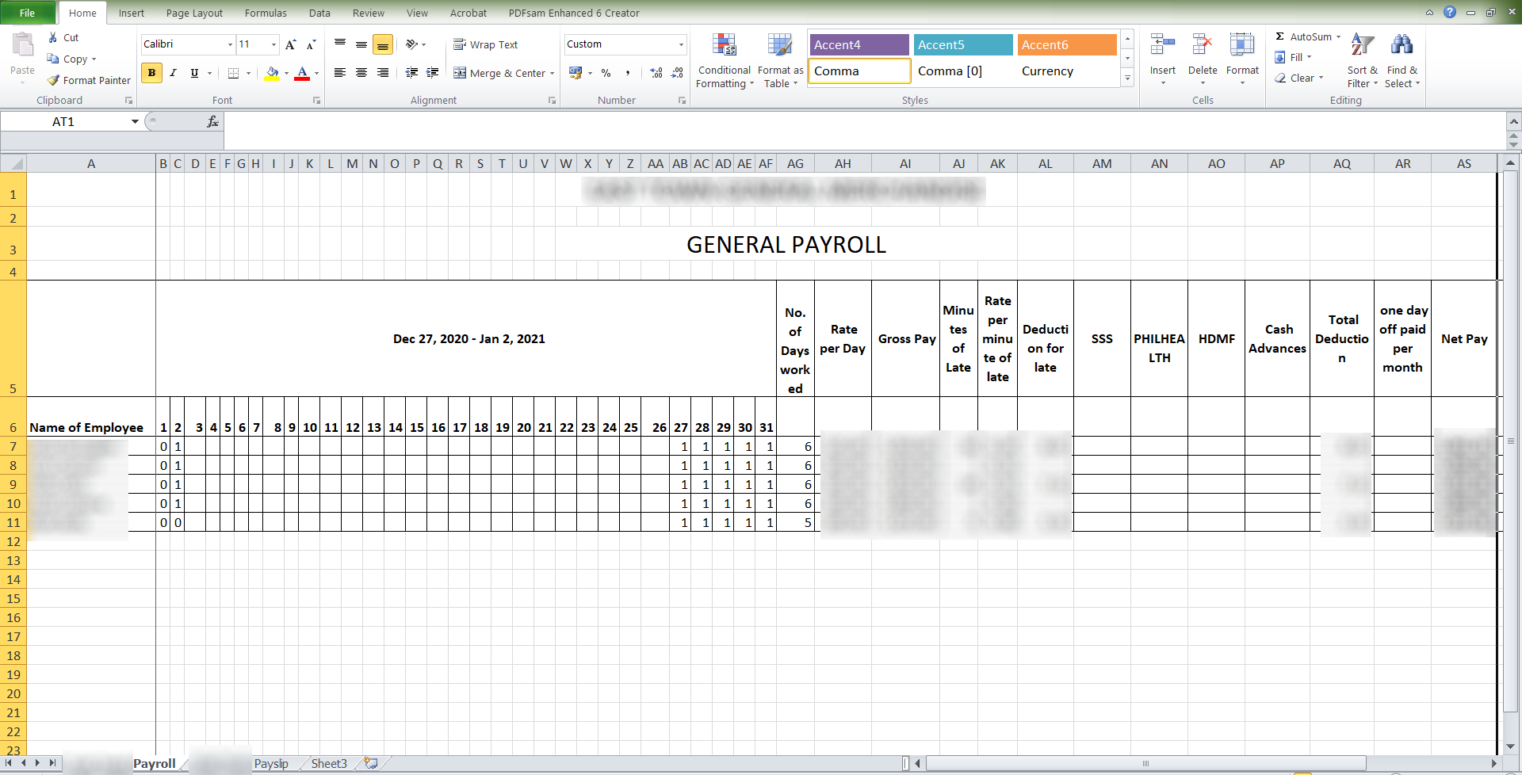Toggle Italic formatting

pos(173,73)
